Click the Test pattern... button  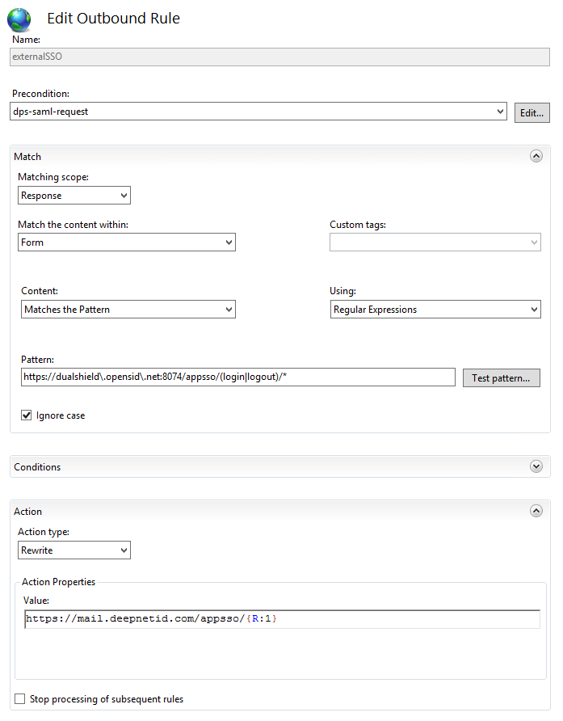click(501, 378)
